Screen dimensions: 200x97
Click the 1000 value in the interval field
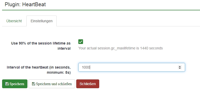[x=86, y=67]
